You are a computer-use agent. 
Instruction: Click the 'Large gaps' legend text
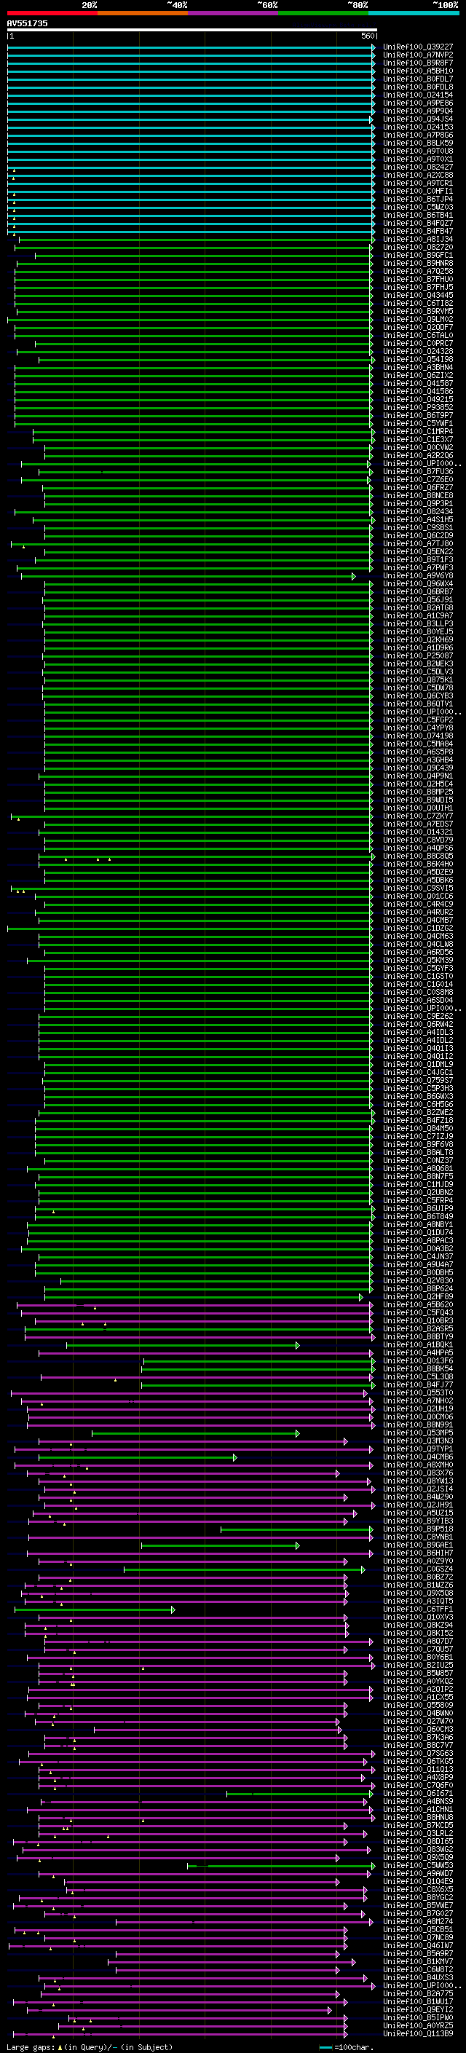point(31,2046)
